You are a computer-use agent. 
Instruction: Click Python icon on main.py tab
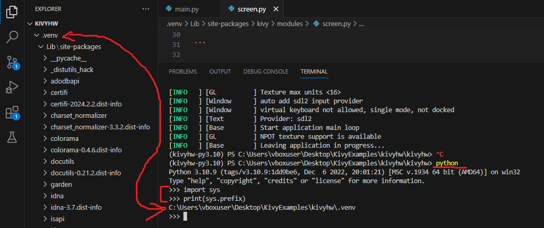[x=169, y=9]
